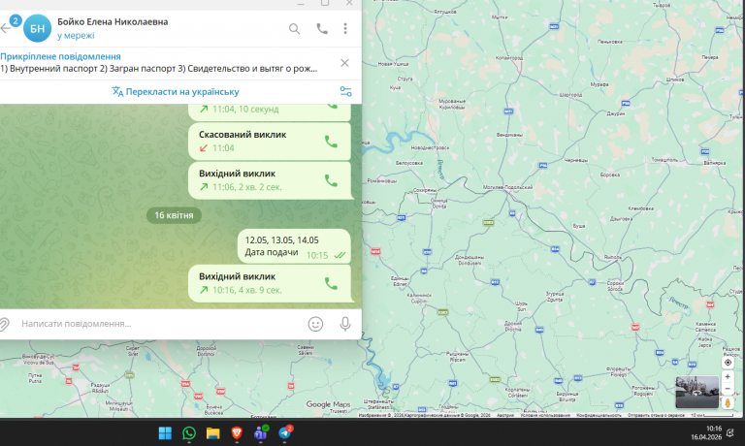The width and height of the screenshot is (745, 446).
Task: Focus the Написати повідомлення field
Action: (162, 324)
